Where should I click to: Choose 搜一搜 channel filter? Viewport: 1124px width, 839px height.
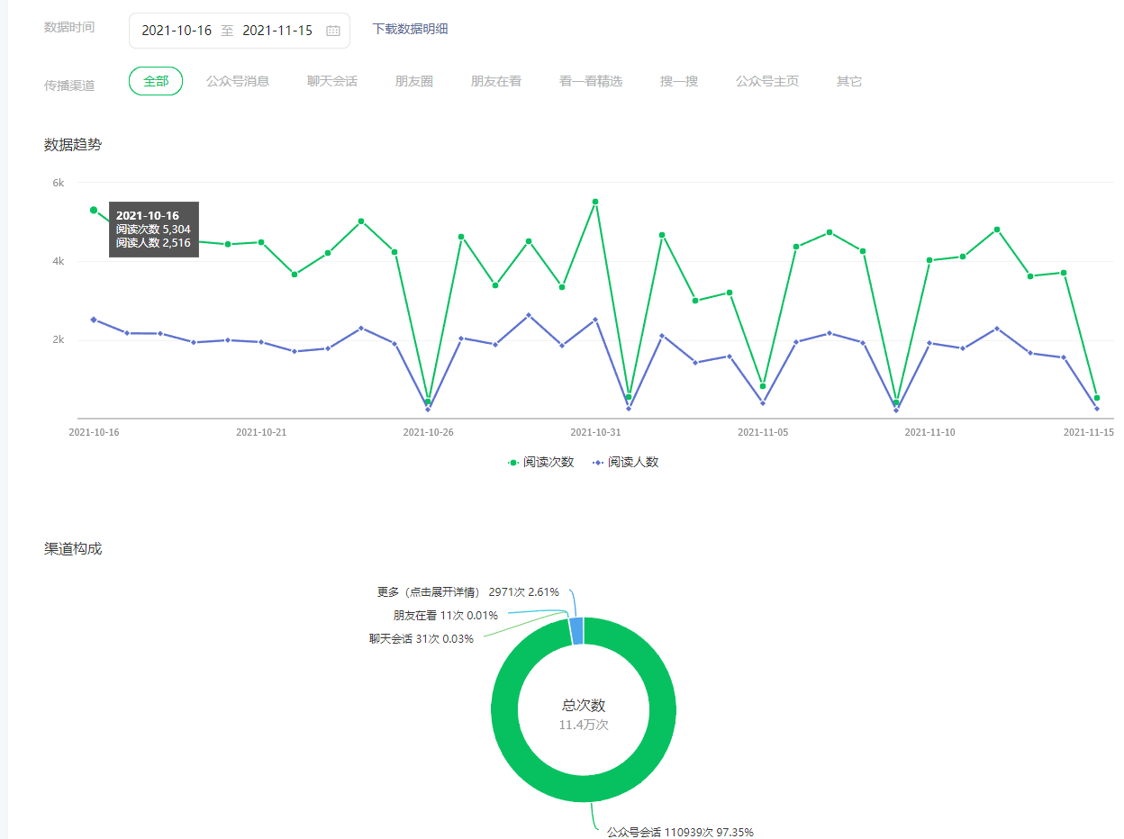(679, 81)
